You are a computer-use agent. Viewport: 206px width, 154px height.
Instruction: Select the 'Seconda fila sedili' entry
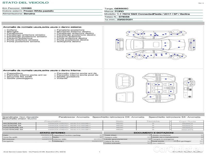click(19, 76)
